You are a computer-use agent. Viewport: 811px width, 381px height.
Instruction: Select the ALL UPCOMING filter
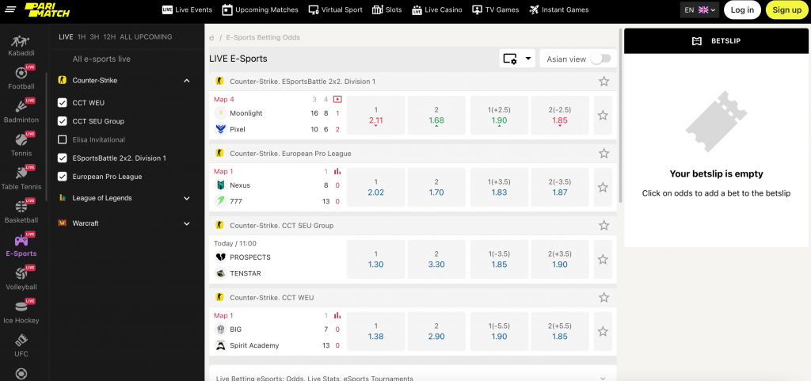click(146, 36)
